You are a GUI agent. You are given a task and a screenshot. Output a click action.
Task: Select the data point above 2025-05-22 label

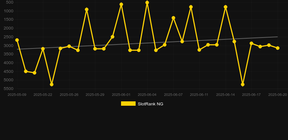tap(43, 49)
